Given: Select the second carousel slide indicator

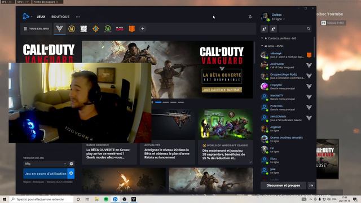Looking at the screenshot, I should tap(166, 102).
